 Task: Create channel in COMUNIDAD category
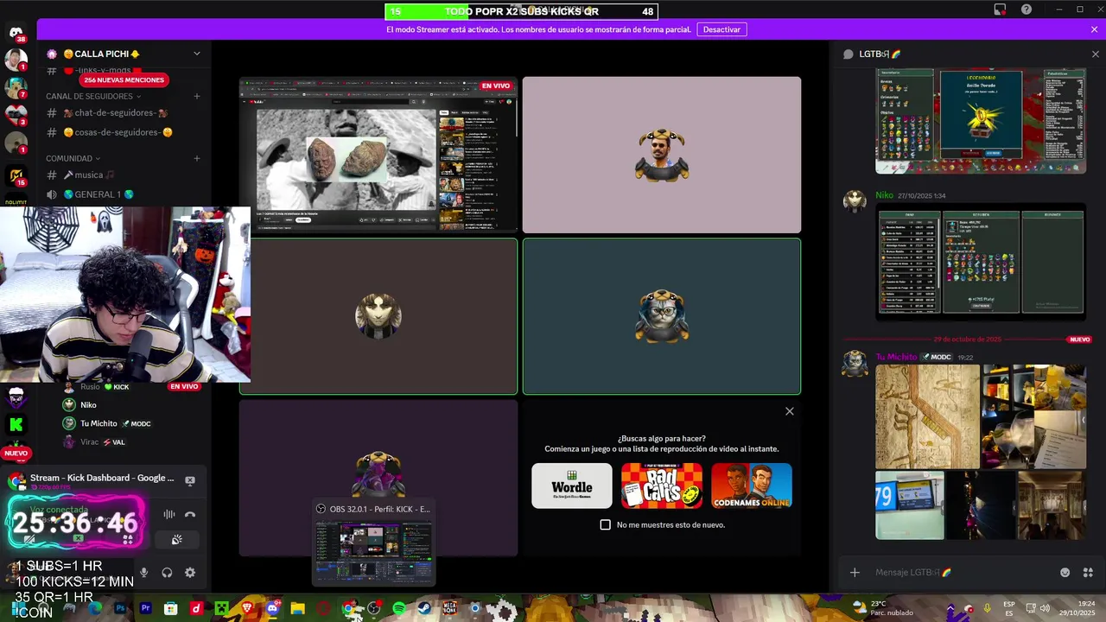click(x=197, y=158)
